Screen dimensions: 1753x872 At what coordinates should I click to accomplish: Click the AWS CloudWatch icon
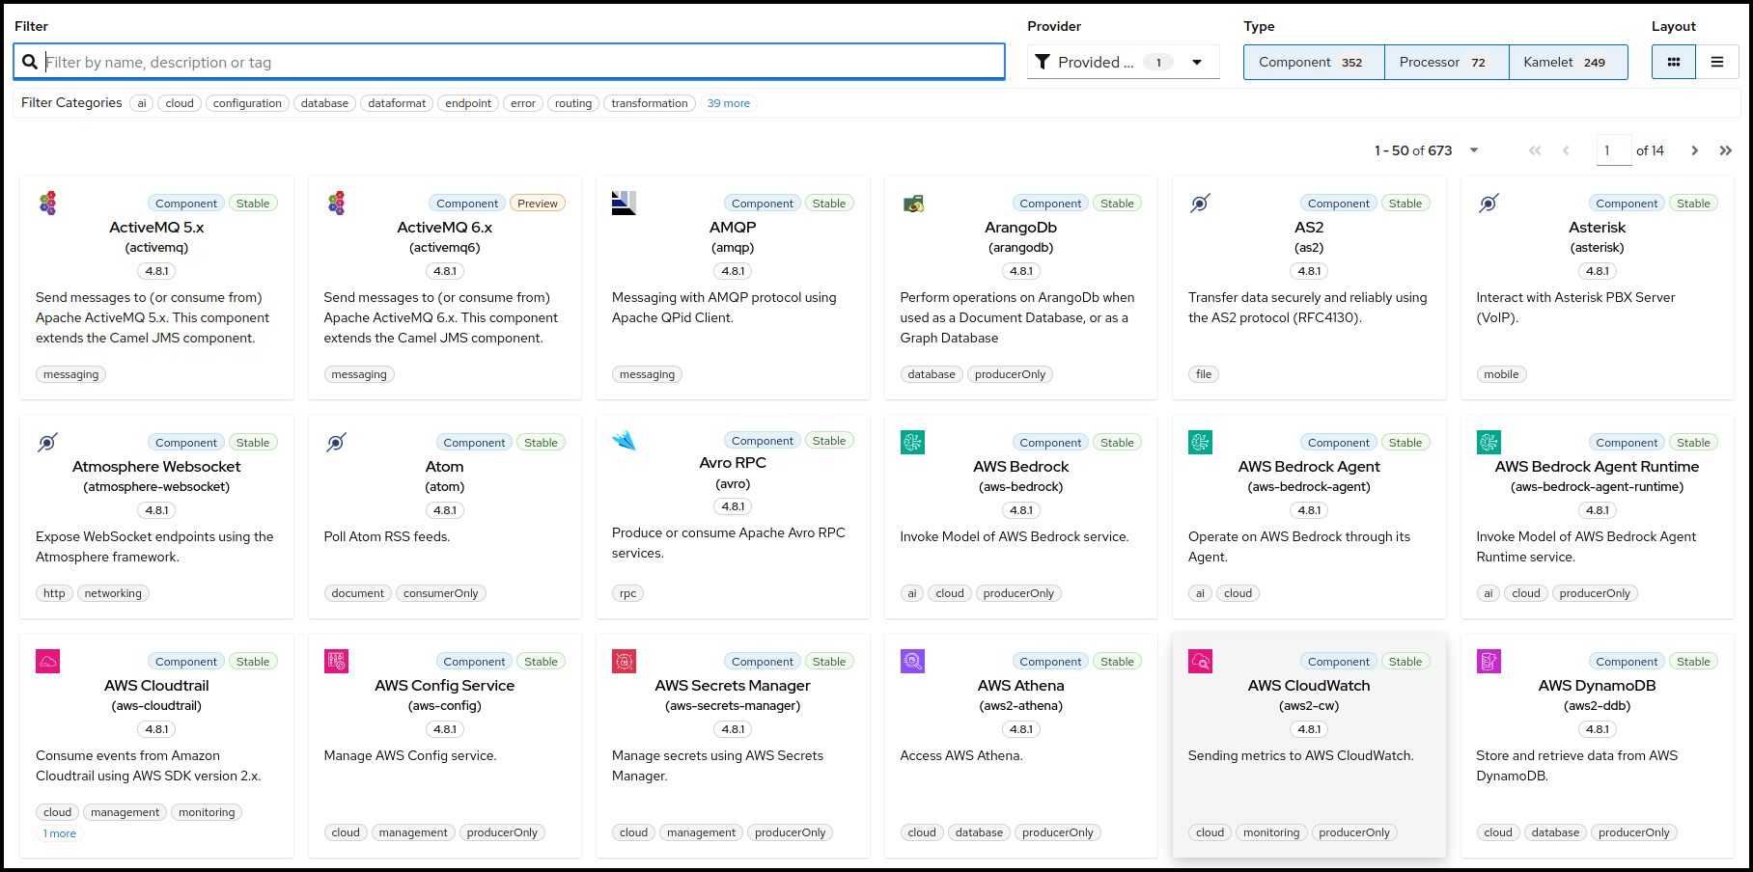[x=1200, y=661]
